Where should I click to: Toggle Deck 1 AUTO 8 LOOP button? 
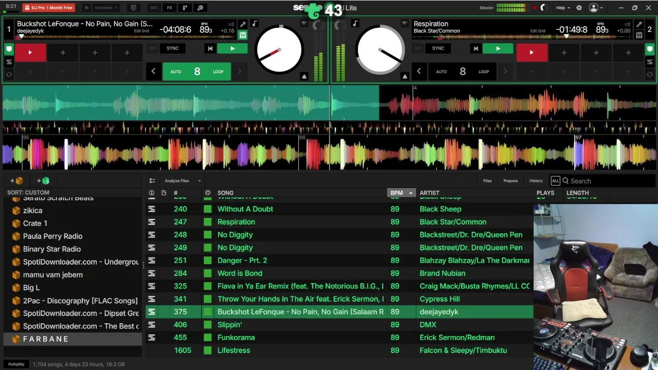197,71
